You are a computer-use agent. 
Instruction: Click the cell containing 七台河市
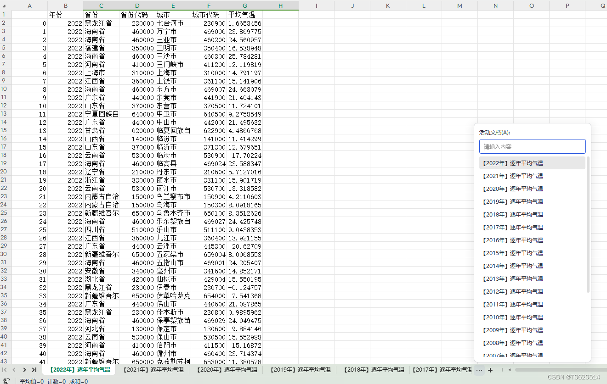pyautogui.click(x=173, y=23)
